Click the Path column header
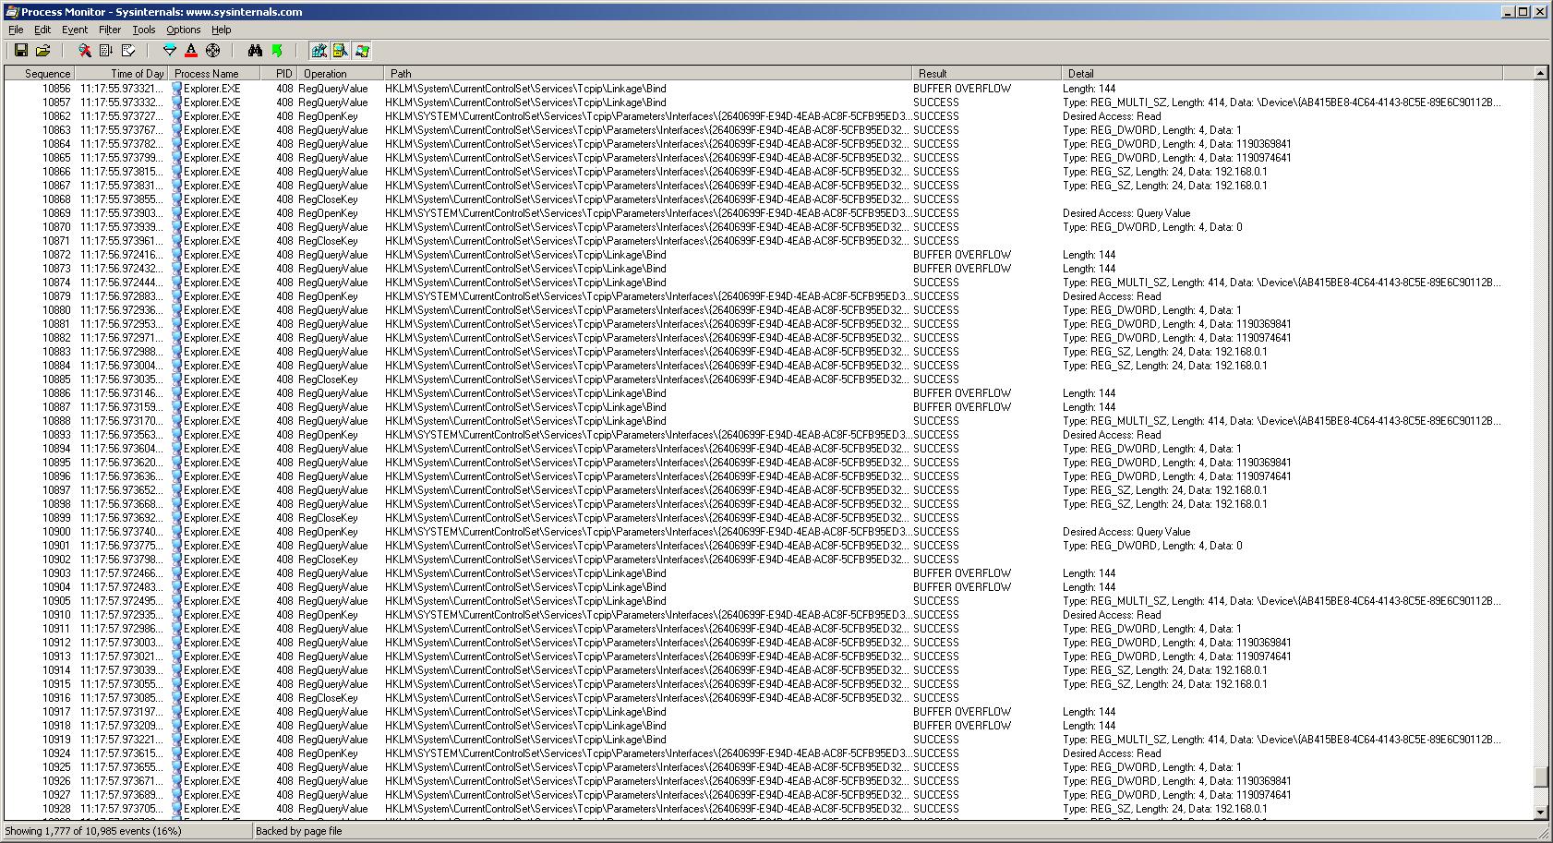Screen dimensions: 1553x843 tap(647, 73)
